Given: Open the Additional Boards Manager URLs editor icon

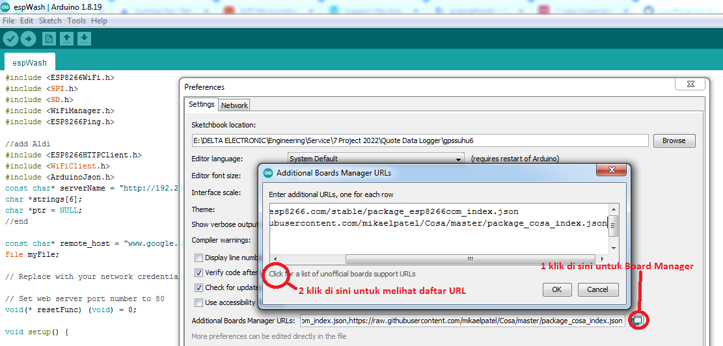Looking at the screenshot, I should click(x=638, y=320).
